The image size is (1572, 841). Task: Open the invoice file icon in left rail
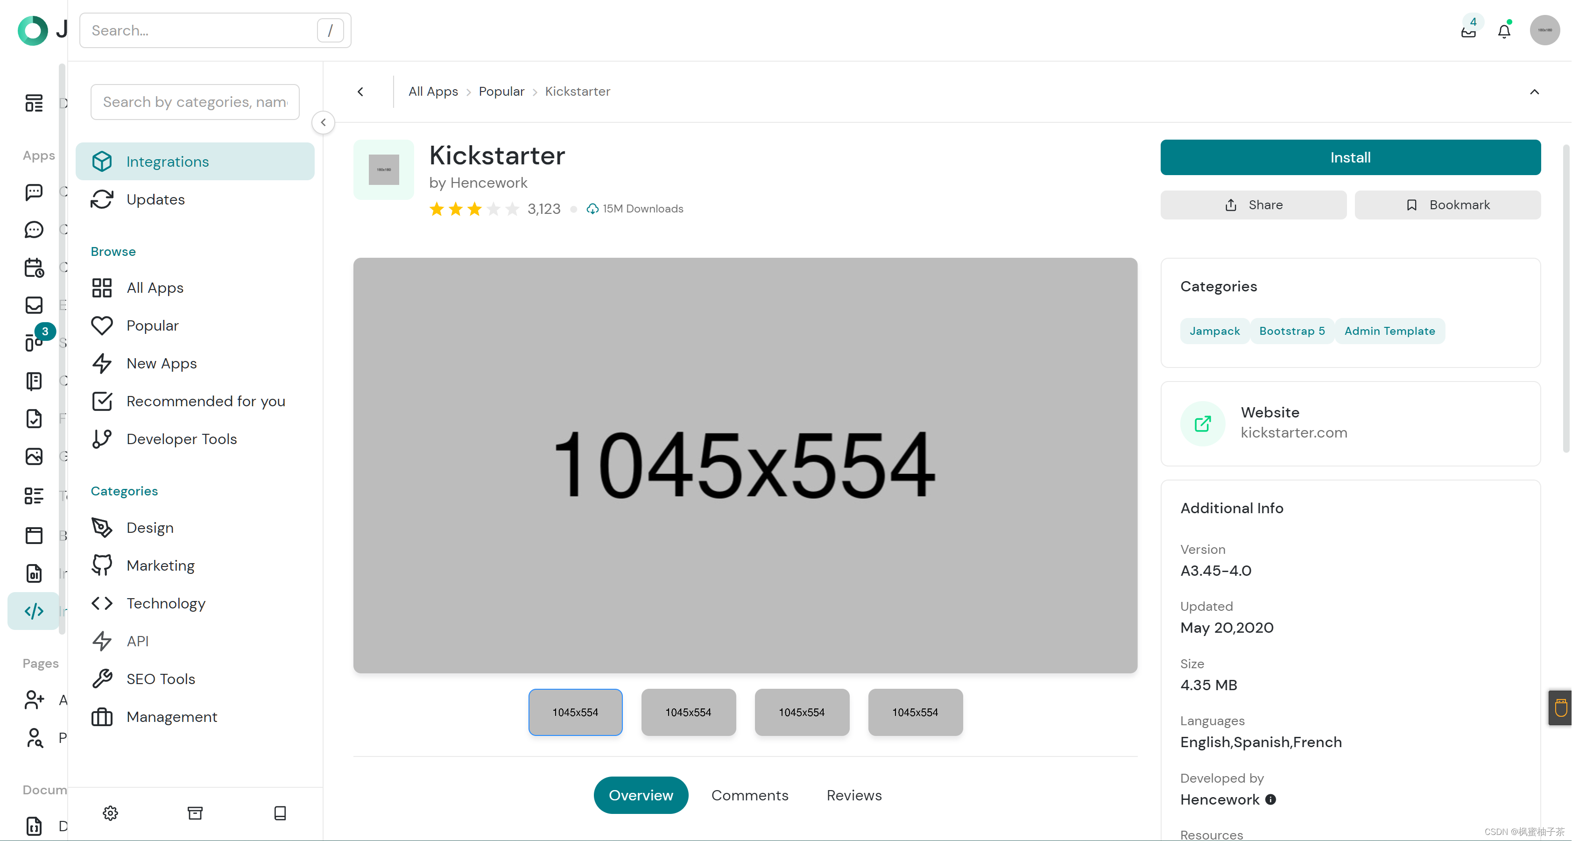click(x=34, y=574)
